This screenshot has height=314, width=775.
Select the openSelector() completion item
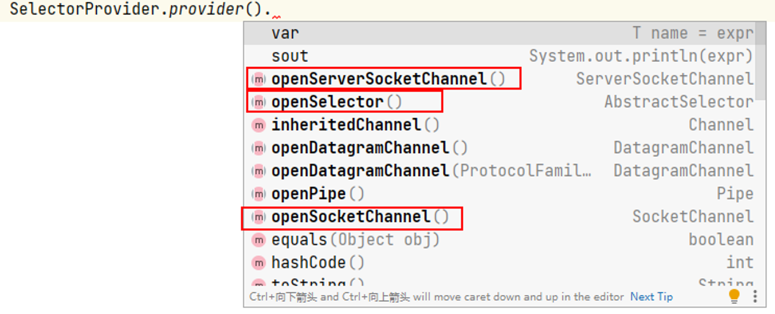tap(500, 102)
